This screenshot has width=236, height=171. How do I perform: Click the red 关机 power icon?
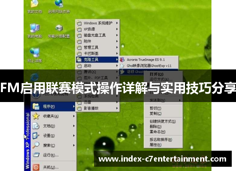(36, 167)
